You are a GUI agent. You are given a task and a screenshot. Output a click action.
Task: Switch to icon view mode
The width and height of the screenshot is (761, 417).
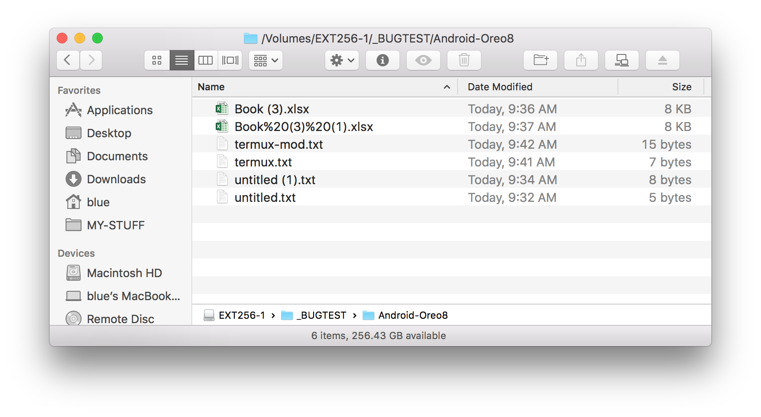click(x=157, y=60)
